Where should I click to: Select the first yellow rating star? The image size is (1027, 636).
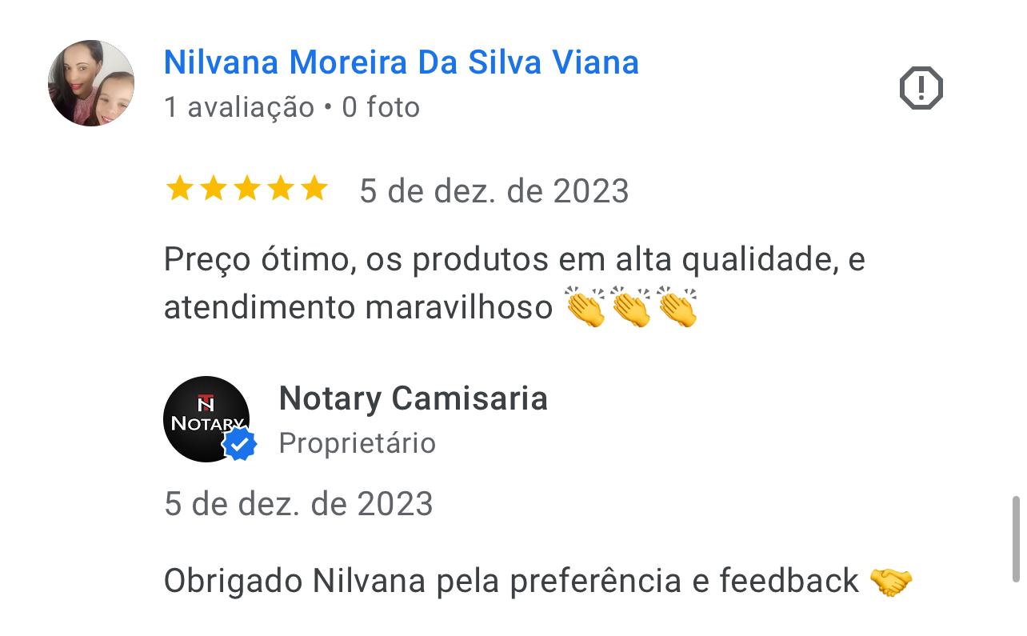[179, 190]
